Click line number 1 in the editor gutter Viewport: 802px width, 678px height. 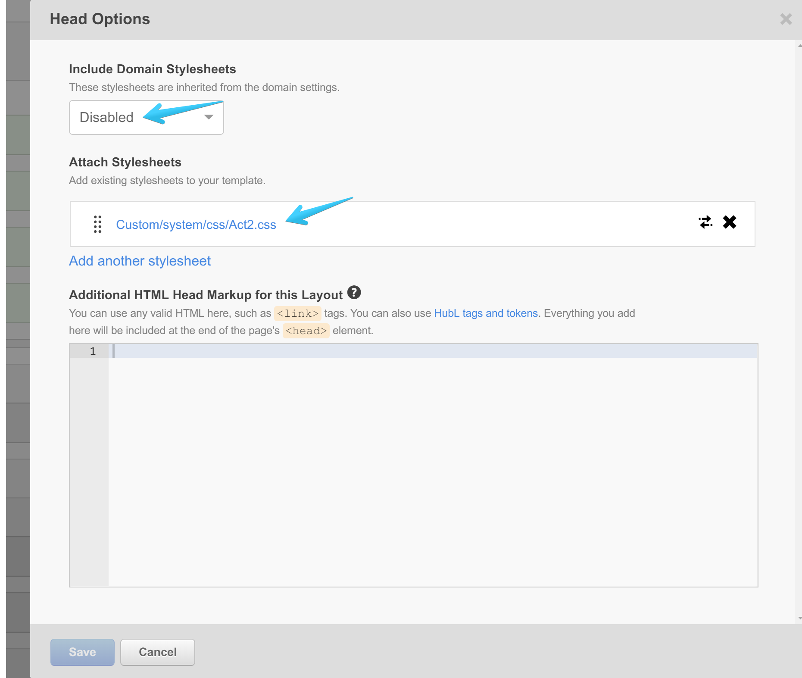click(x=93, y=351)
